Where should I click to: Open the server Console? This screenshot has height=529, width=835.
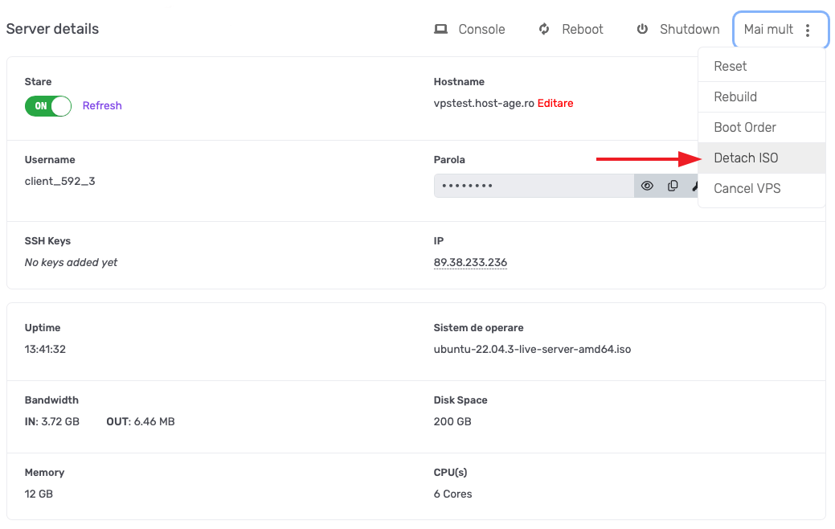[x=470, y=29]
